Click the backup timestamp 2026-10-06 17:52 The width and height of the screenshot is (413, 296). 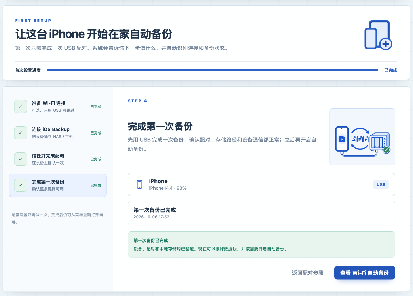(x=151, y=217)
